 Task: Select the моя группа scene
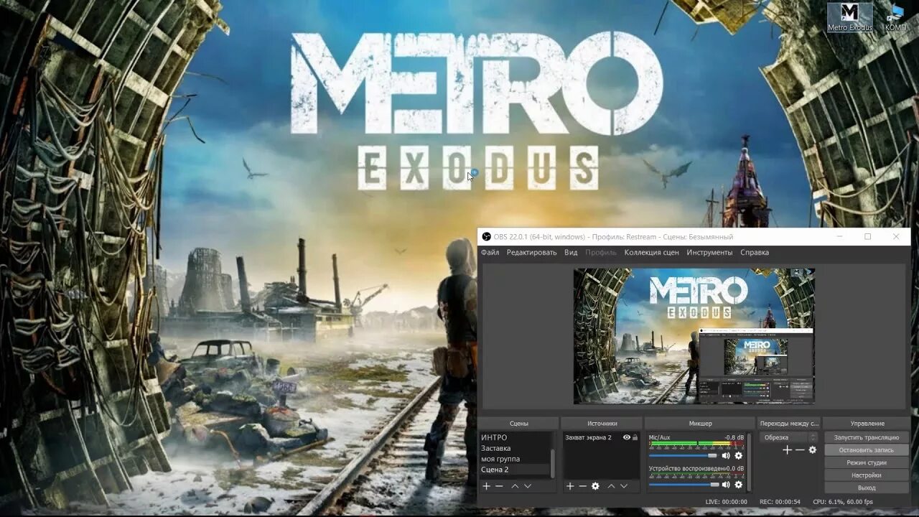click(x=515, y=459)
